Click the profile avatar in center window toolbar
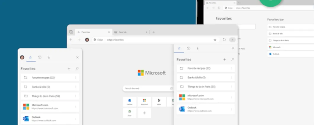The height and width of the screenshot is (125, 314). [x=87, y=40]
